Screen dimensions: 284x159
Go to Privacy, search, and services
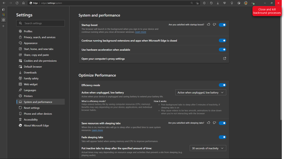(x=40, y=37)
